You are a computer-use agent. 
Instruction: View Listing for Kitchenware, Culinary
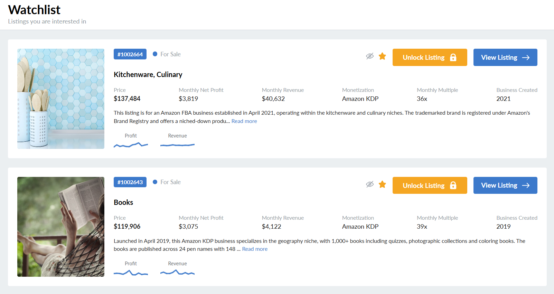tap(505, 57)
